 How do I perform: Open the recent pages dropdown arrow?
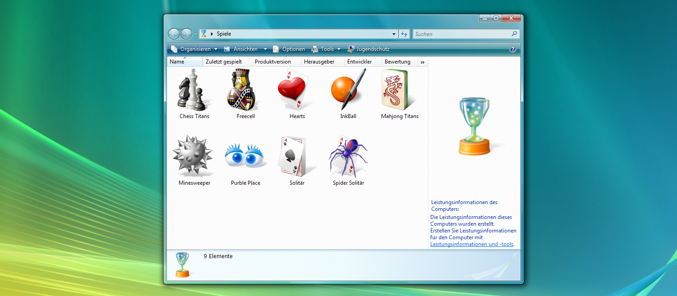pos(195,34)
